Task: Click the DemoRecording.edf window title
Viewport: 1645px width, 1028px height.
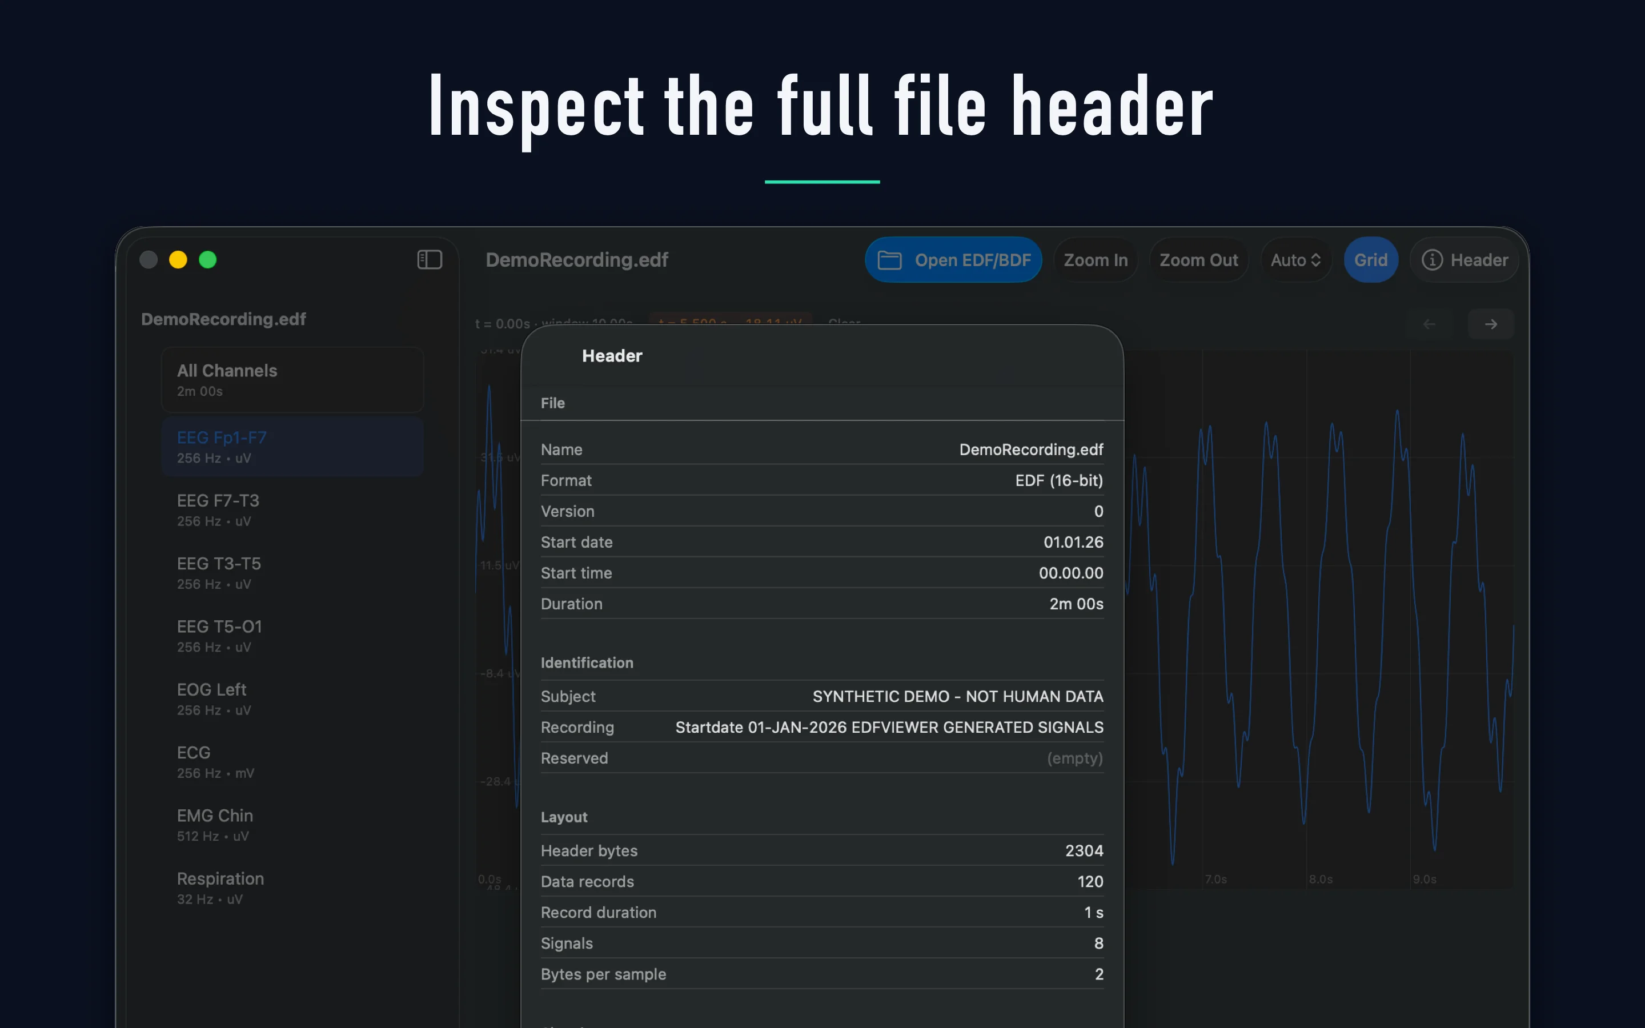Action: pos(577,260)
